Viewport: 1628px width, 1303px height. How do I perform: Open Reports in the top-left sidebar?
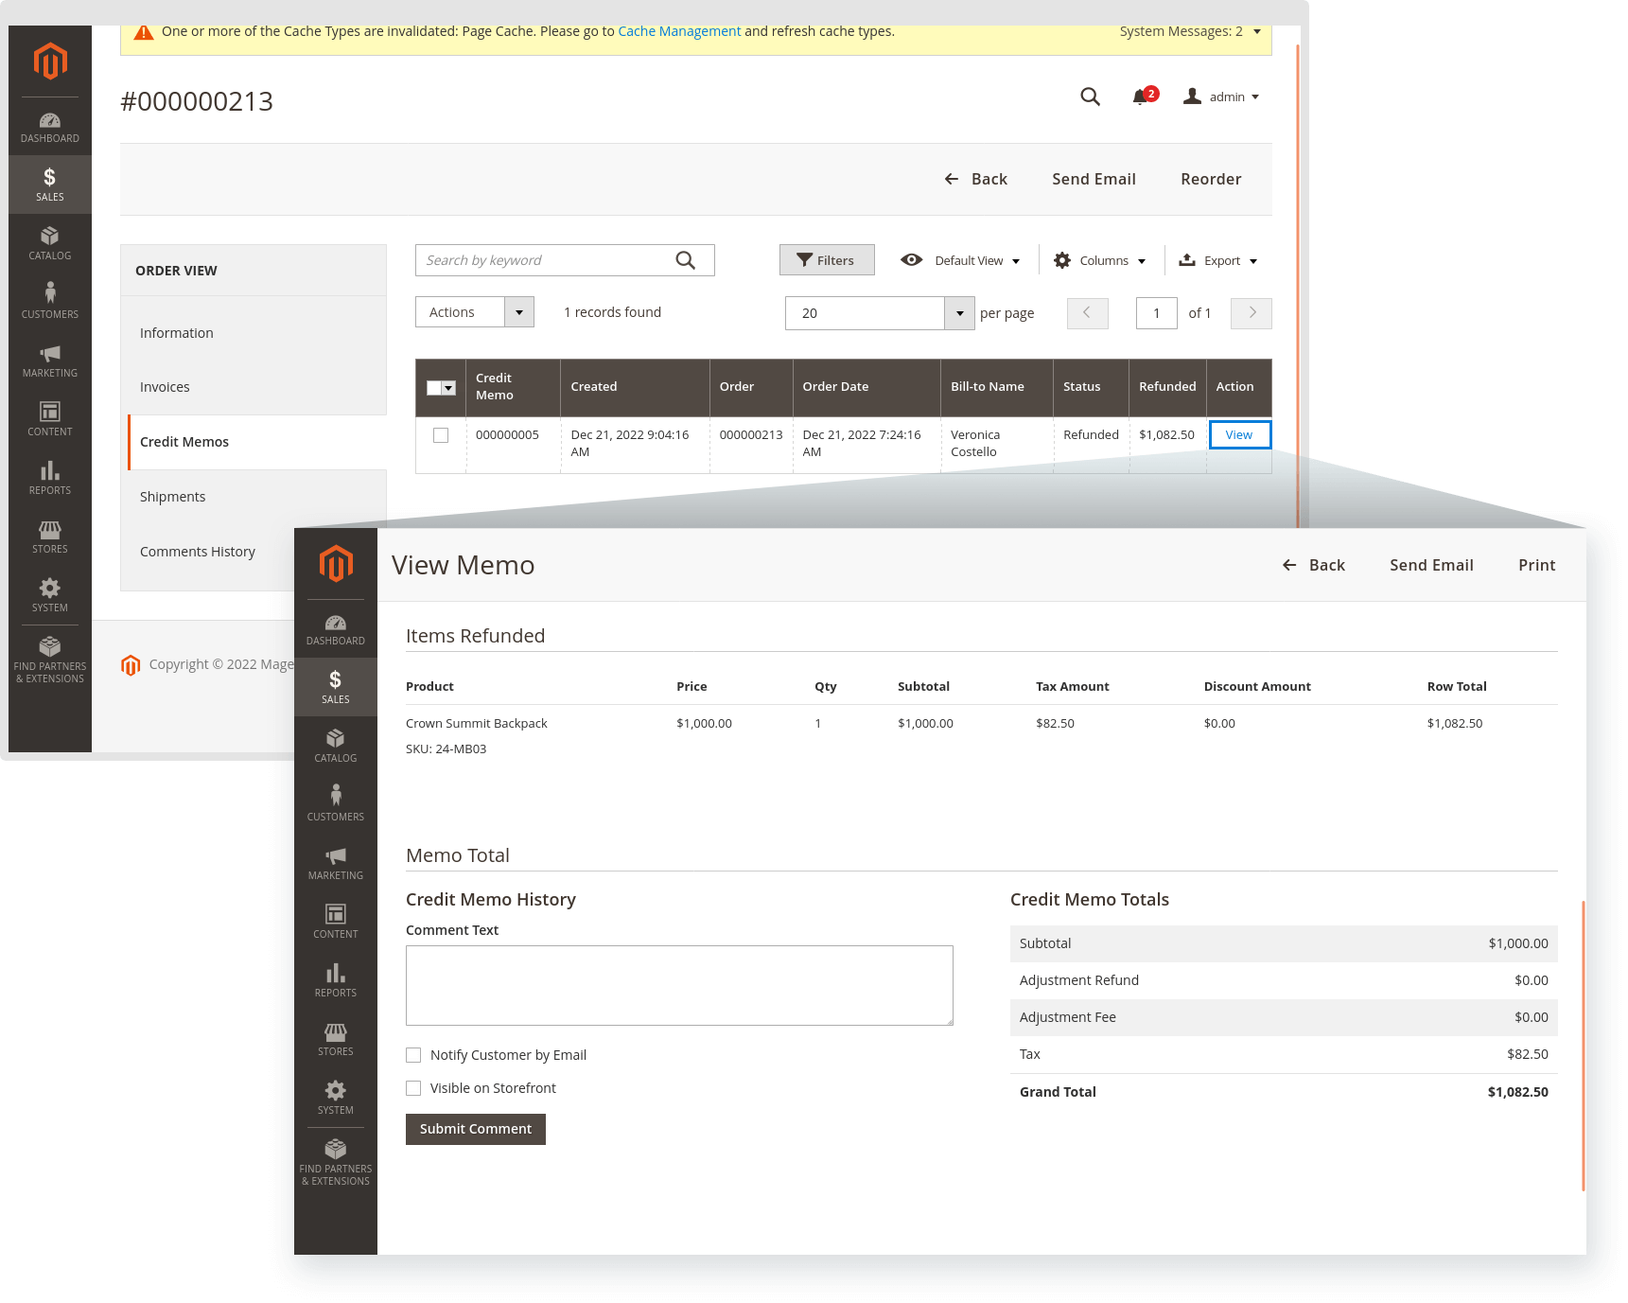pyautogui.click(x=50, y=478)
